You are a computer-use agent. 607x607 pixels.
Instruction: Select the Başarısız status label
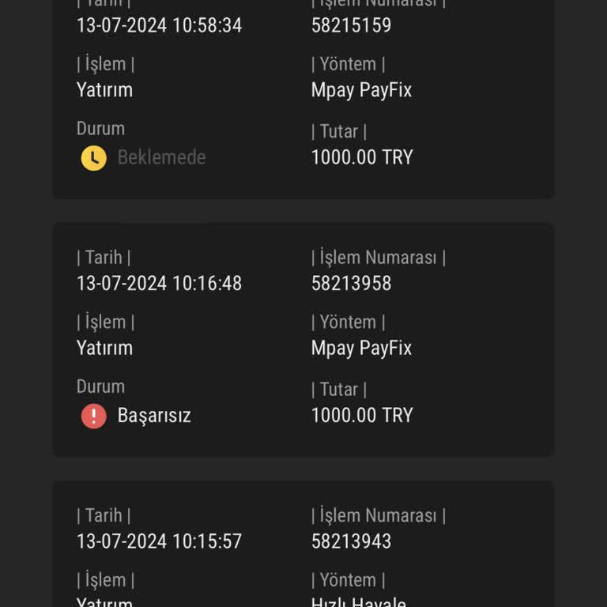click(x=154, y=416)
